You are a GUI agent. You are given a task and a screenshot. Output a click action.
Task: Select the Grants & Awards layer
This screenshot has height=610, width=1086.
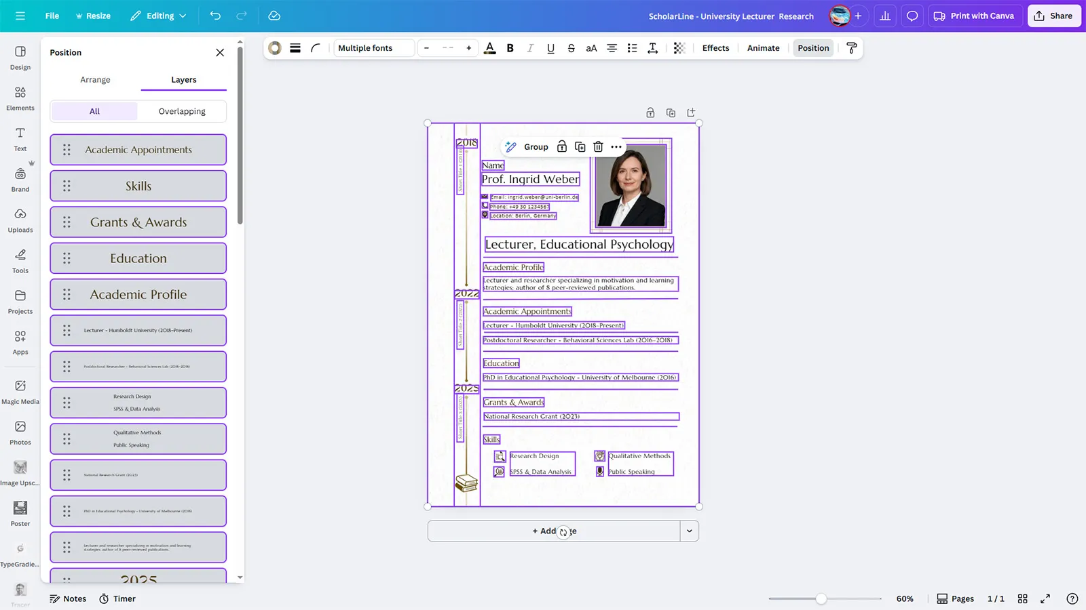pyautogui.click(x=138, y=222)
